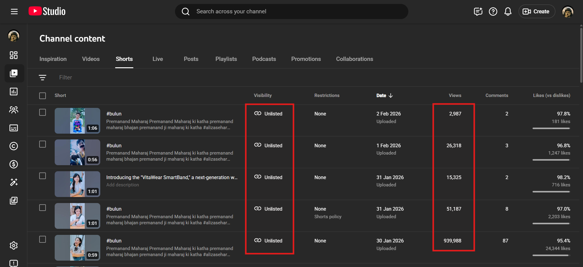Click the notifications bell icon

tap(508, 12)
